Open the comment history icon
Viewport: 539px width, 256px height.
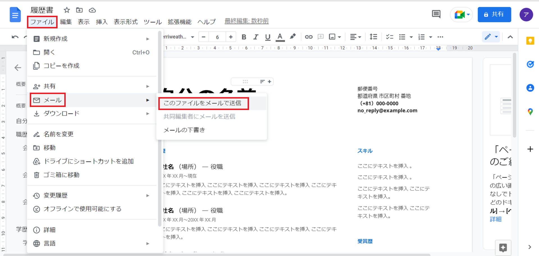(436, 14)
